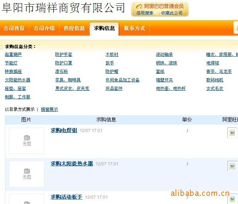Click the AliWangWang icon for 求购活动扳手

pyautogui.click(x=232, y=199)
